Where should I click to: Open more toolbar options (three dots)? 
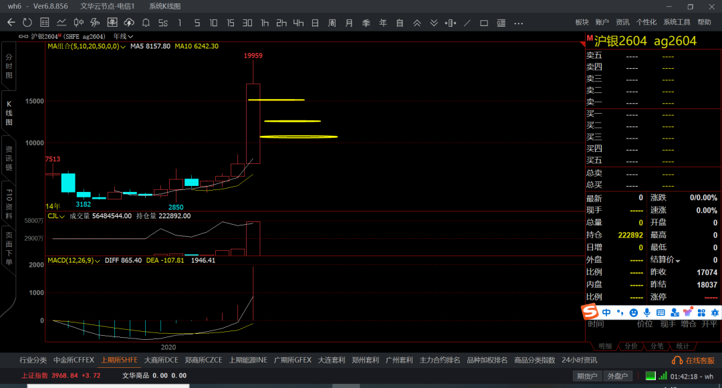point(519,23)
